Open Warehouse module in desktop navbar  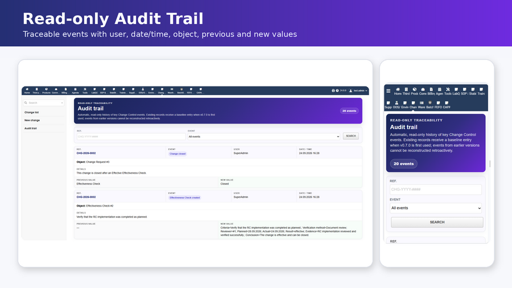pyautogui.click(x=171, y=90)
